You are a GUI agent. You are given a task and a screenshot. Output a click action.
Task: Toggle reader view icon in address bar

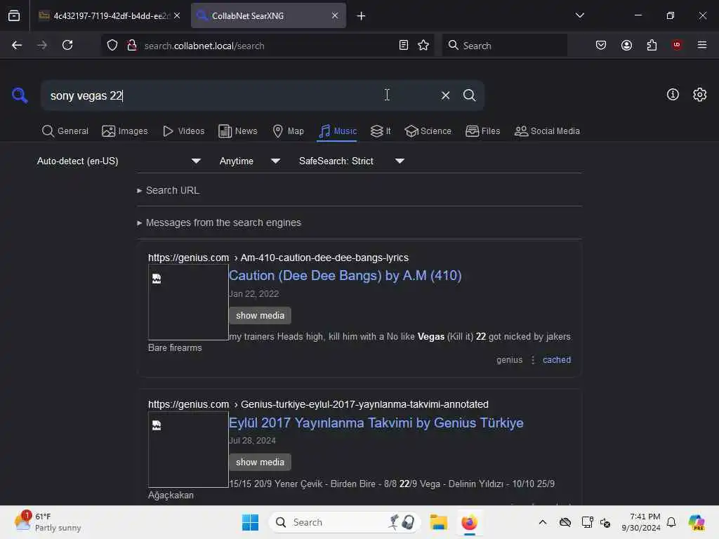click(404, 46)
